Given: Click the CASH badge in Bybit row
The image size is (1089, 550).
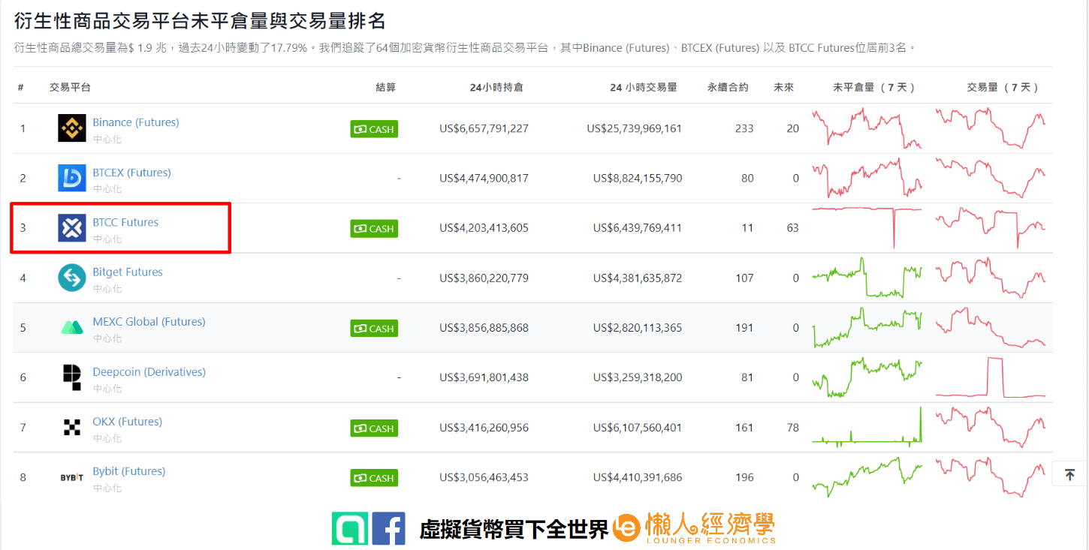Looking at the screenshot, I should 374,477.
